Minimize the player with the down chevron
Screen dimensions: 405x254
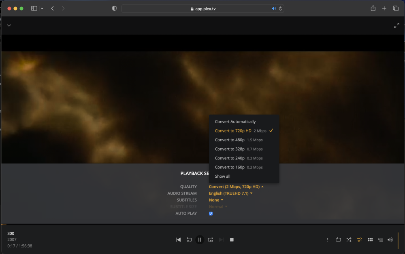tap(9, 25)
